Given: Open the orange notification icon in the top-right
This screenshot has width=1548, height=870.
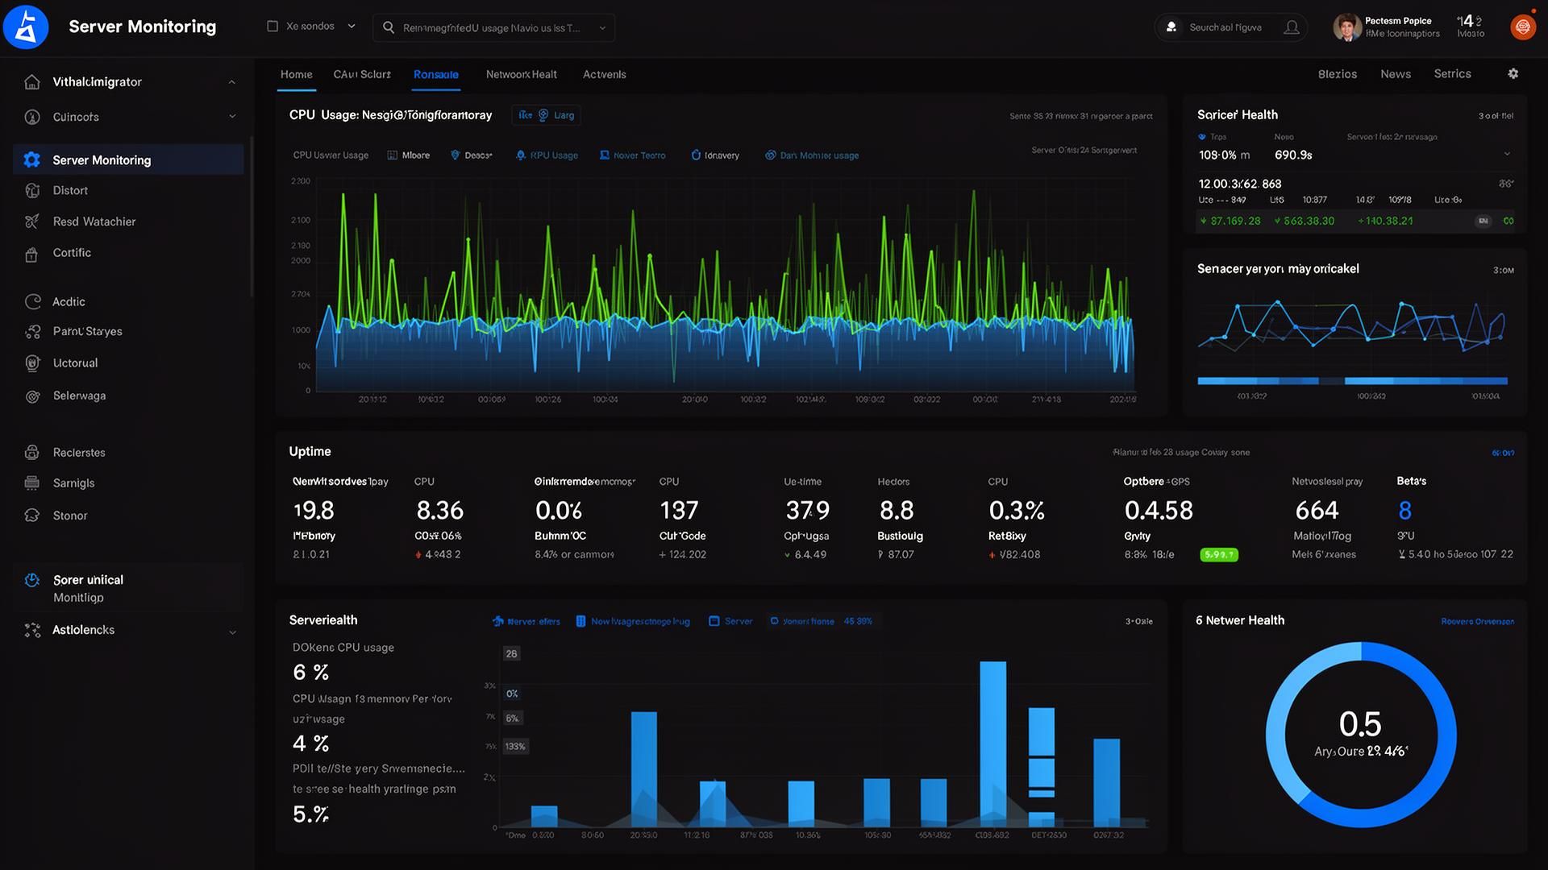Looking at the screenshot, I should click(1522, 27).
